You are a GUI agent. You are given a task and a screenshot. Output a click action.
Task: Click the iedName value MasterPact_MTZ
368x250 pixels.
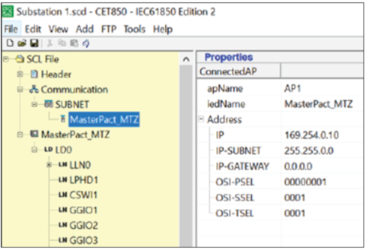pos(318,104)
